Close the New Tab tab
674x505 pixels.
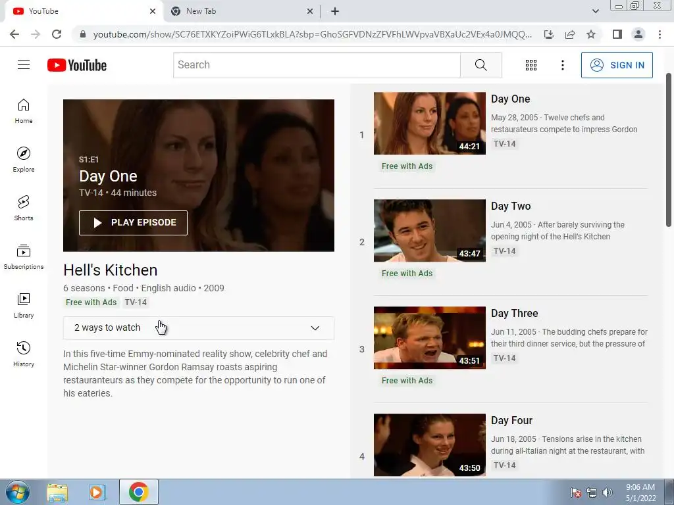click(310, 11)
